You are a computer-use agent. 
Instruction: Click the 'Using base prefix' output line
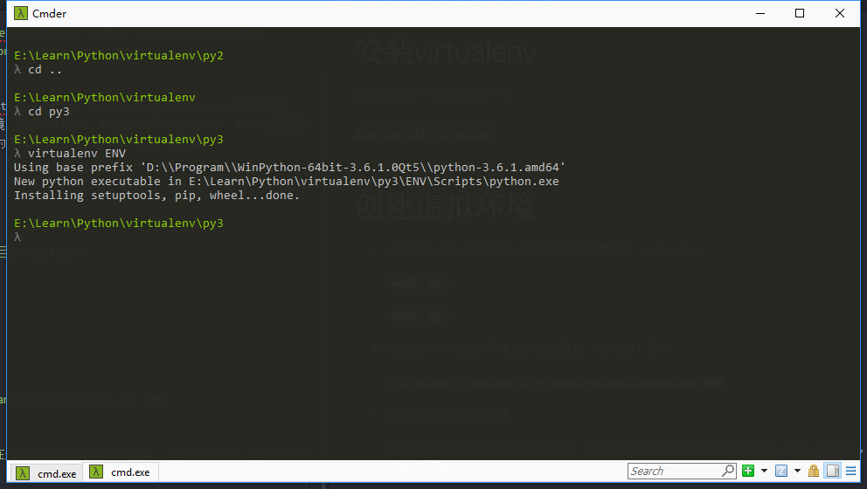pos(289,167)
